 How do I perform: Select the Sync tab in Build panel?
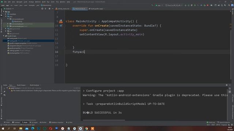(11, 85)
